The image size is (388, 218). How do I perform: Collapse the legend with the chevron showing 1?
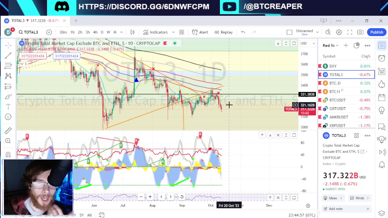pyautogui.click(x=23, y=64)
